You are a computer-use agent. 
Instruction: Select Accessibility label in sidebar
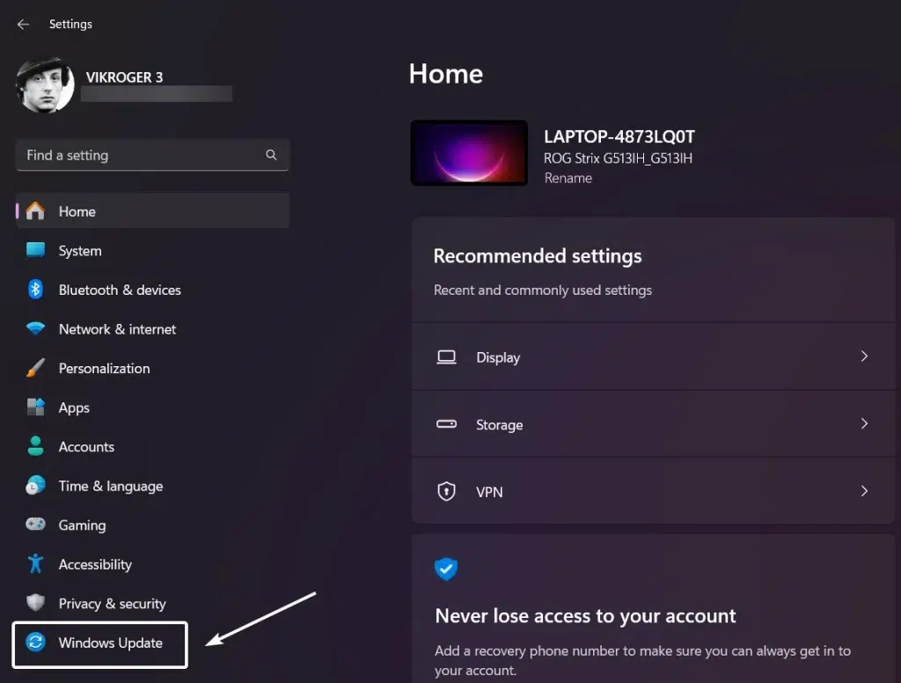(x=95, y=564)
